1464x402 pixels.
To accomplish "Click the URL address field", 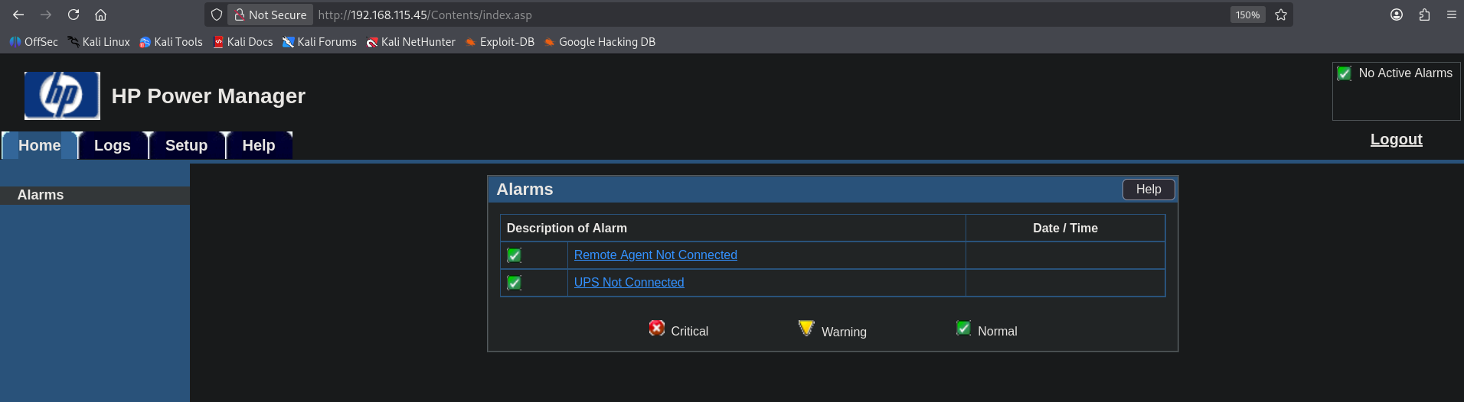I will [x=766, y=15].
